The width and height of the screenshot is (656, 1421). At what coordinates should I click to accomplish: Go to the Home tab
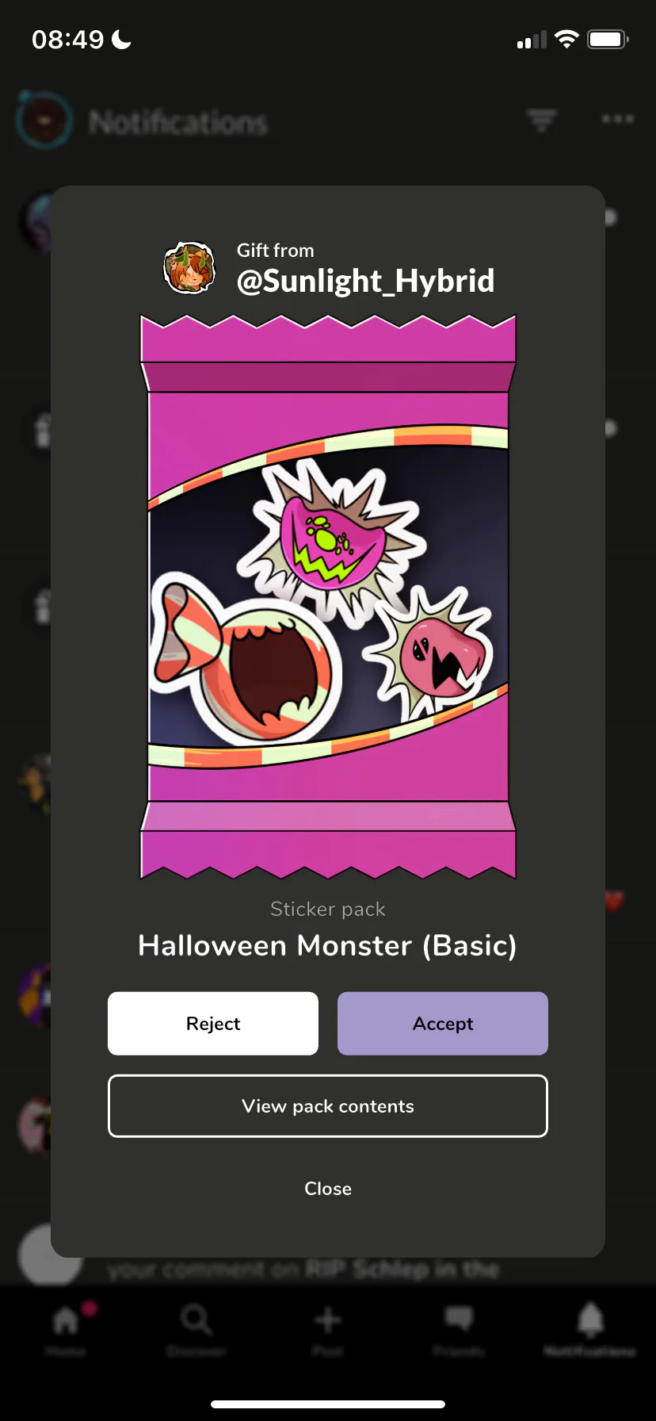pyautogui.click(x=66, y=1328)
